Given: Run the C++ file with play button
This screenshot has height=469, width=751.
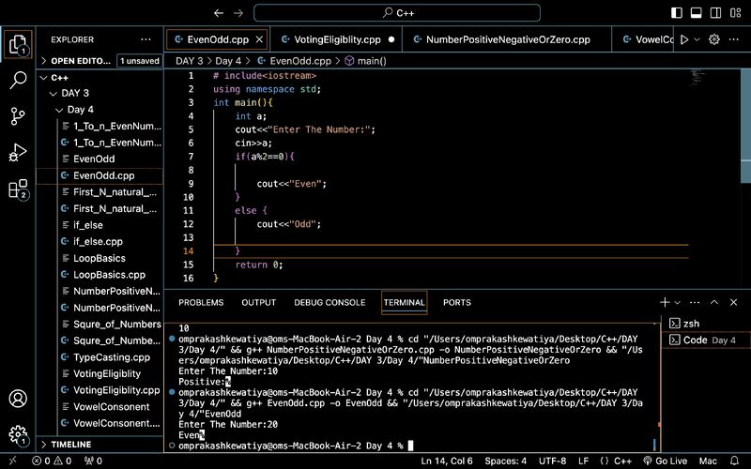Looking at the screenshot, I should point(684,39).
